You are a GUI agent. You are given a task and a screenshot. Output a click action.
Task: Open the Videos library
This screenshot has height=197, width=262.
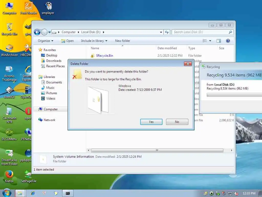[x=51, y=98]
